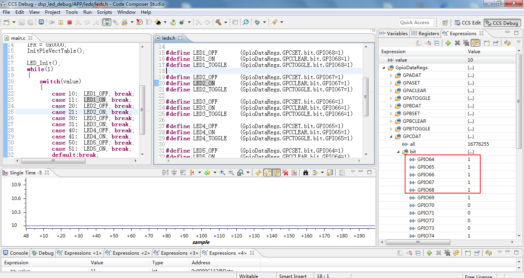This screenshot has height=278, width=524.
Task: Select the main.c editor tab
Action: 18,38
